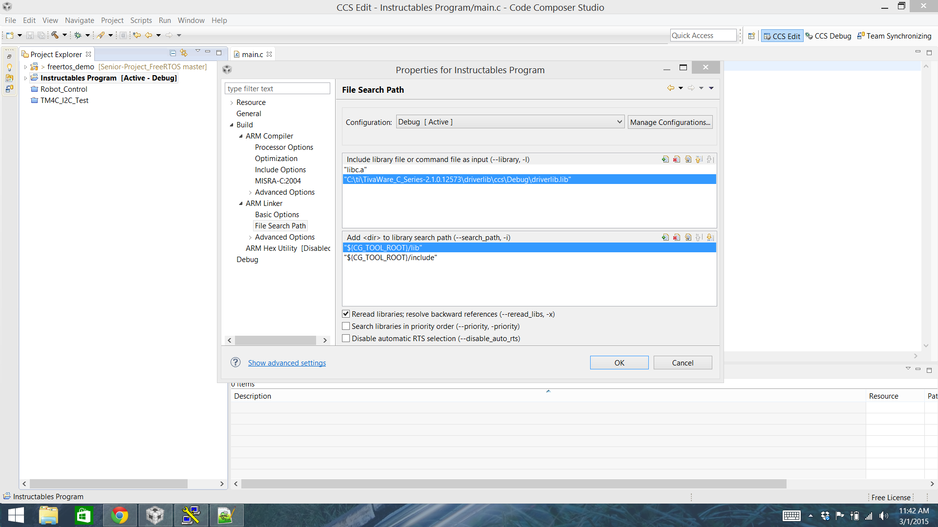
Task: Enable Disable automatic RTS selection checkbox
Action: click(346, 339)
